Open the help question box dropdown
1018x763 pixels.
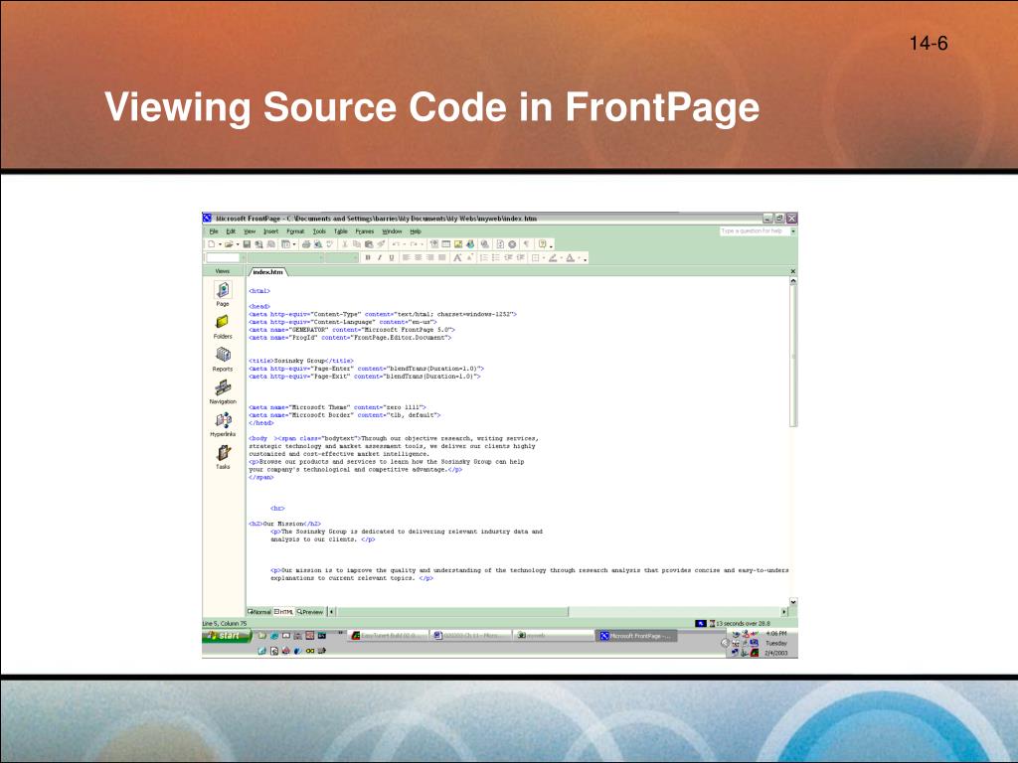tap(793, 230)
